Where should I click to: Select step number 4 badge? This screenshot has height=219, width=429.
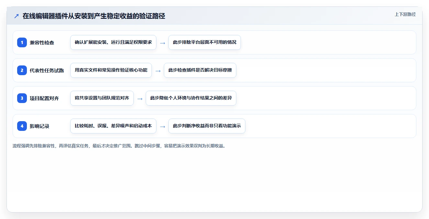click(x=22, y=126)
